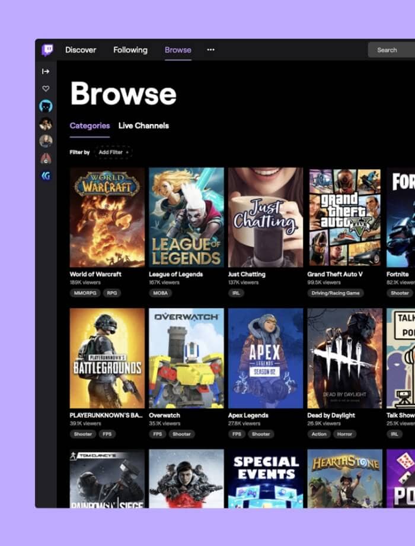Click the 99.5K viewers text
The image size is (415, 546).
(x=324, y=282)
